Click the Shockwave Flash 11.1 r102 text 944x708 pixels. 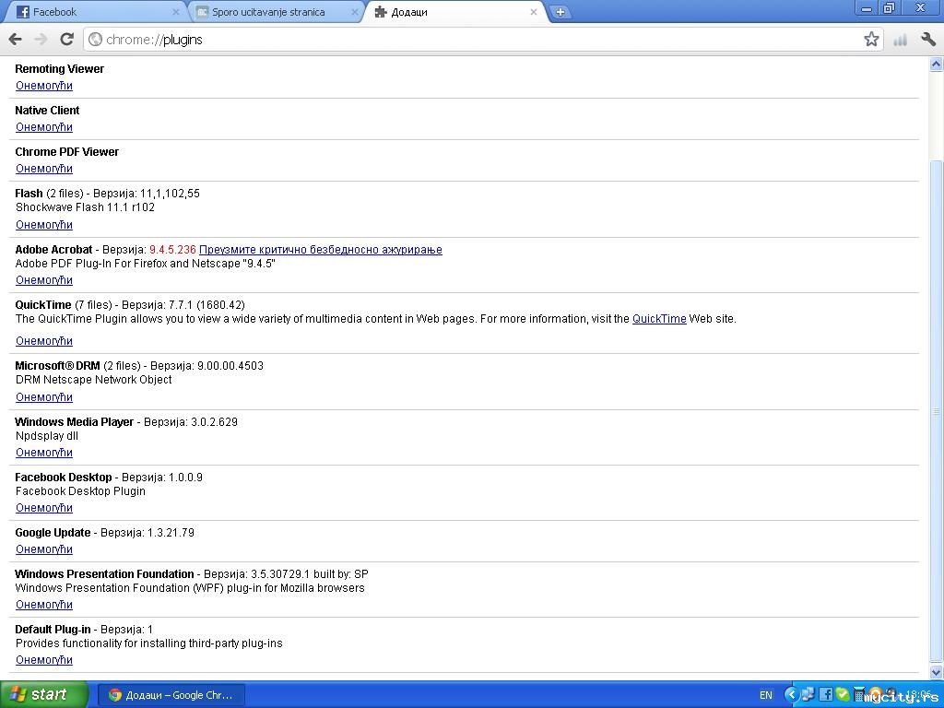coord(85,207)
